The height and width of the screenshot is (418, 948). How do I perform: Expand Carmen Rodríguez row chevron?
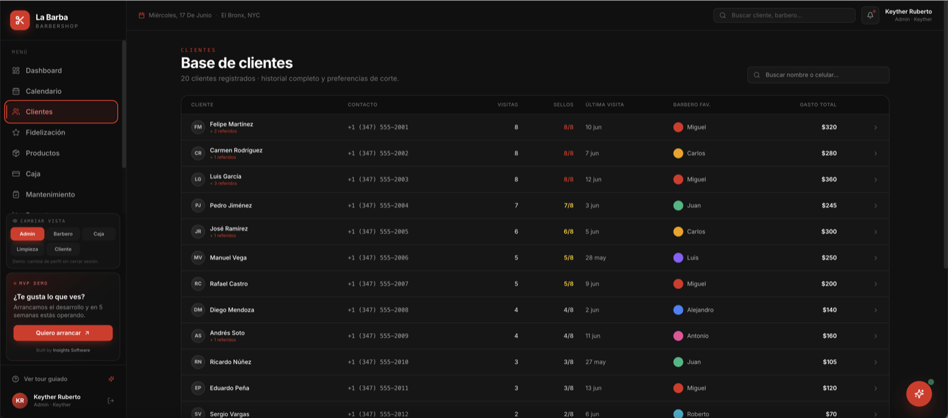tap(876, 153)
